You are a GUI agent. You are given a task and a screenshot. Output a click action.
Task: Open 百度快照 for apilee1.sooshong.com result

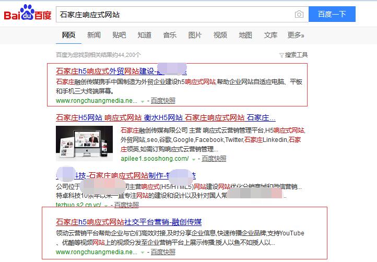[214, 159]
